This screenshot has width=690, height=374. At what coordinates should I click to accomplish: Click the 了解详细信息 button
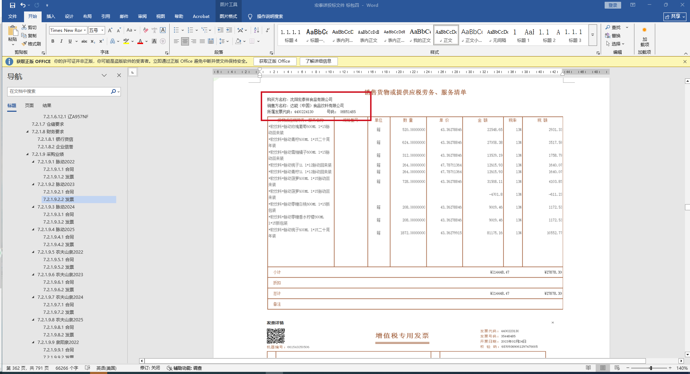(318, 61)
